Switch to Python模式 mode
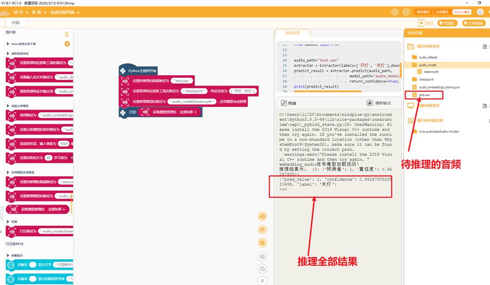The width and height of the screenshot is (490, 285). [462, 12]
